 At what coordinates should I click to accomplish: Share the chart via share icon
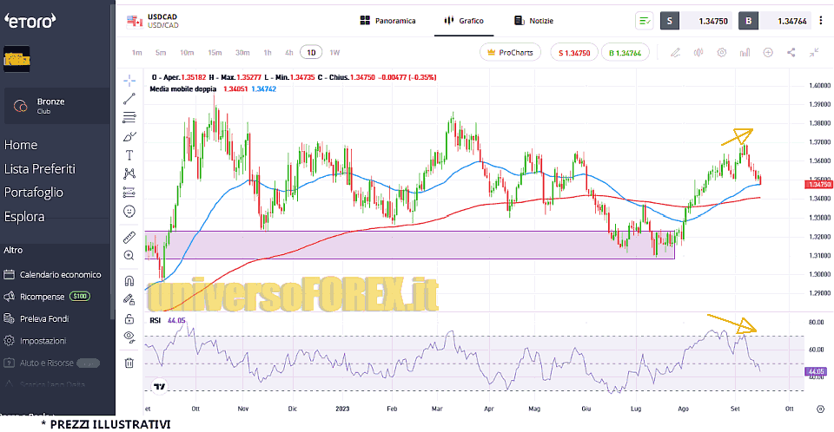pyautogui.click(x=791, y=52)
